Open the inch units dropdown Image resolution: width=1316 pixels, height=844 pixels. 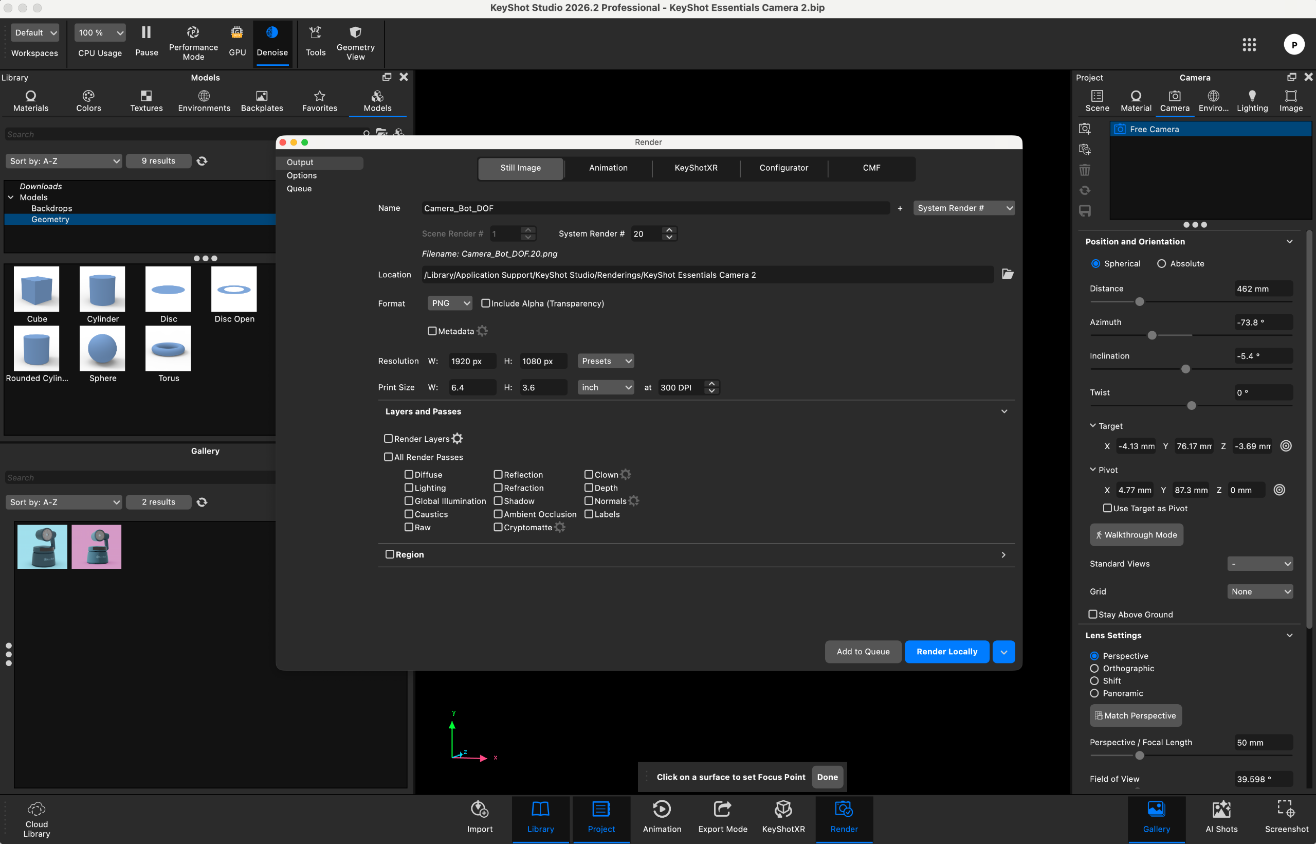click(606, 387)
